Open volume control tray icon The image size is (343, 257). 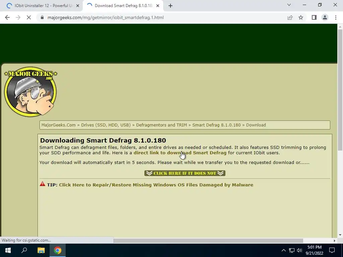pos(299,250)
